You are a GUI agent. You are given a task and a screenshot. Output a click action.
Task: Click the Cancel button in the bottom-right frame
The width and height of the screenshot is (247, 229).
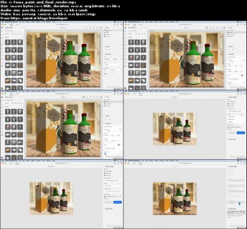(231, 202)
